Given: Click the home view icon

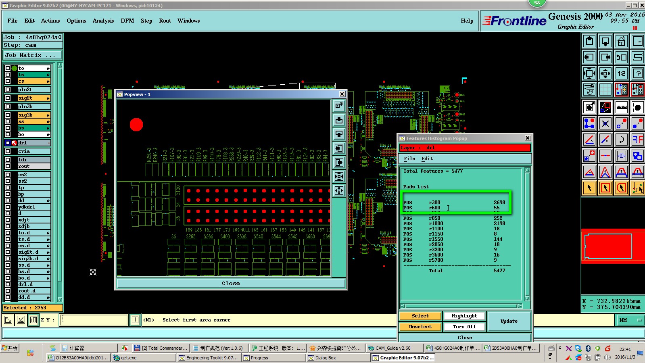Looking at the screenshot, I should [x=622, y=41].
